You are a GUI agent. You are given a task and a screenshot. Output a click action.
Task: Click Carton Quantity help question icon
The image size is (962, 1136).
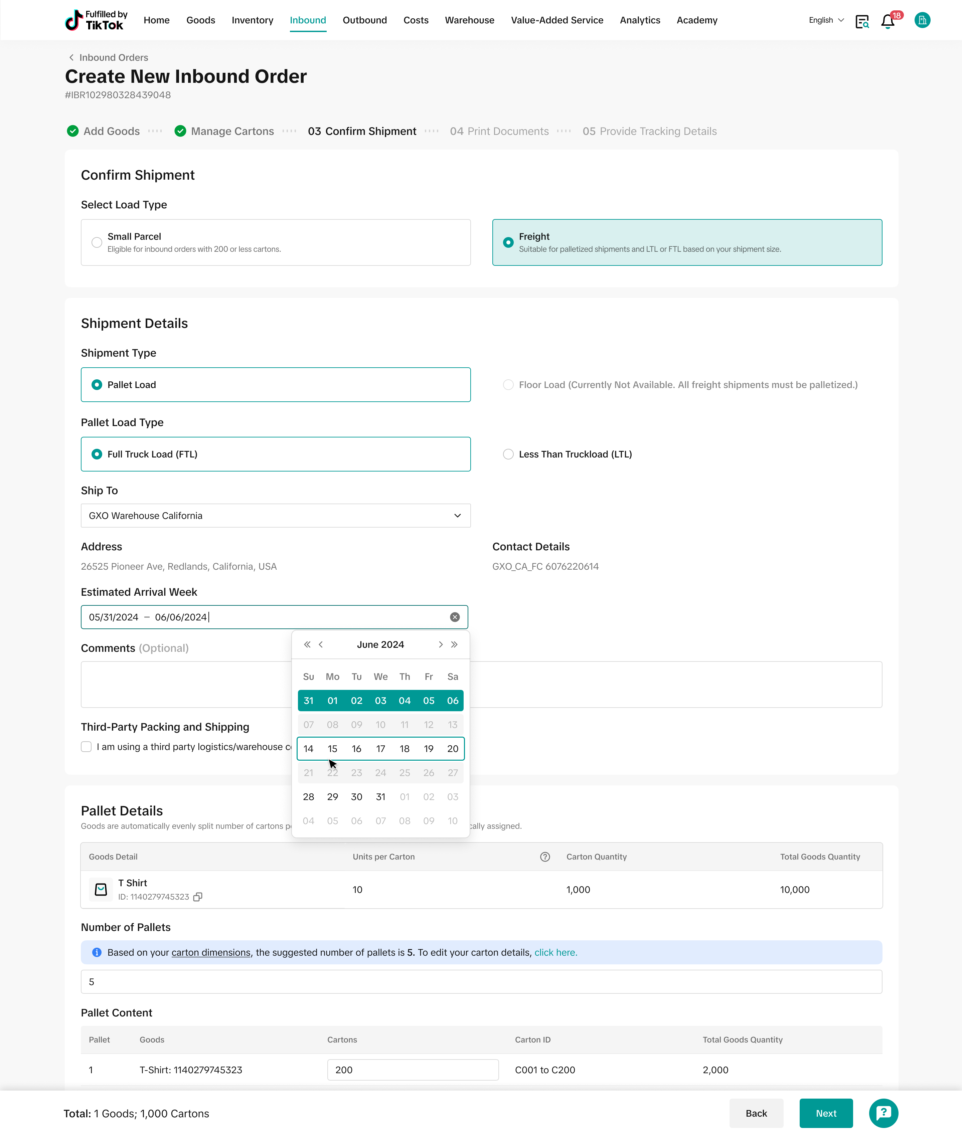point(544,857)
